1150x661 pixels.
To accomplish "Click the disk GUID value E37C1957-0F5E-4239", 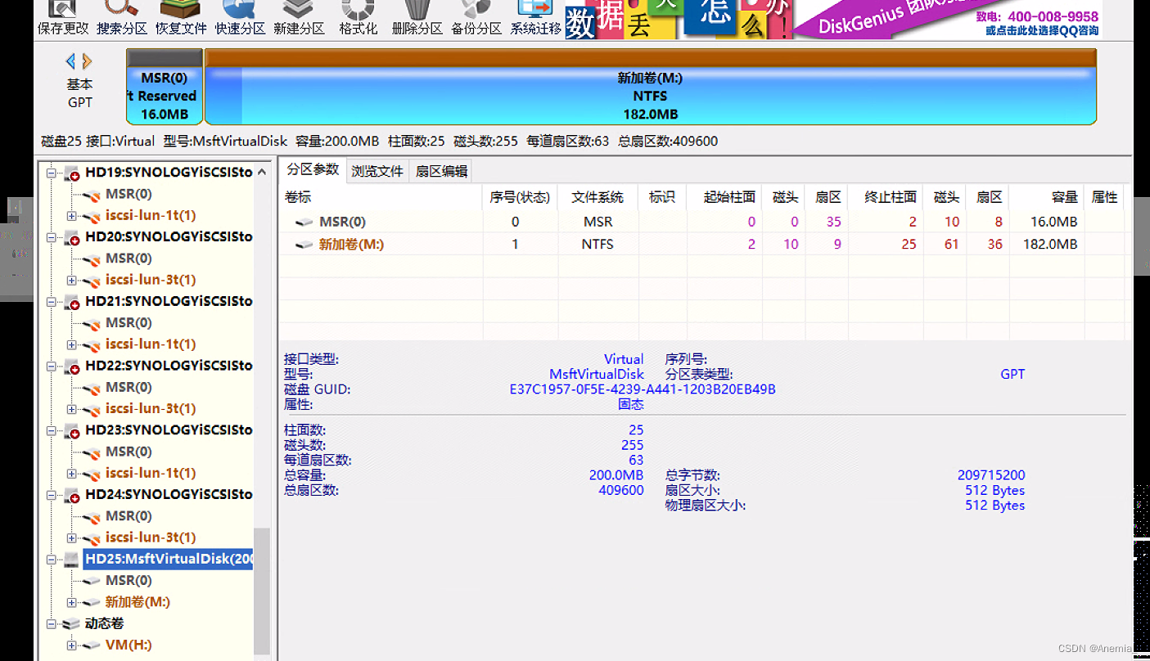I will coord(643,389).
